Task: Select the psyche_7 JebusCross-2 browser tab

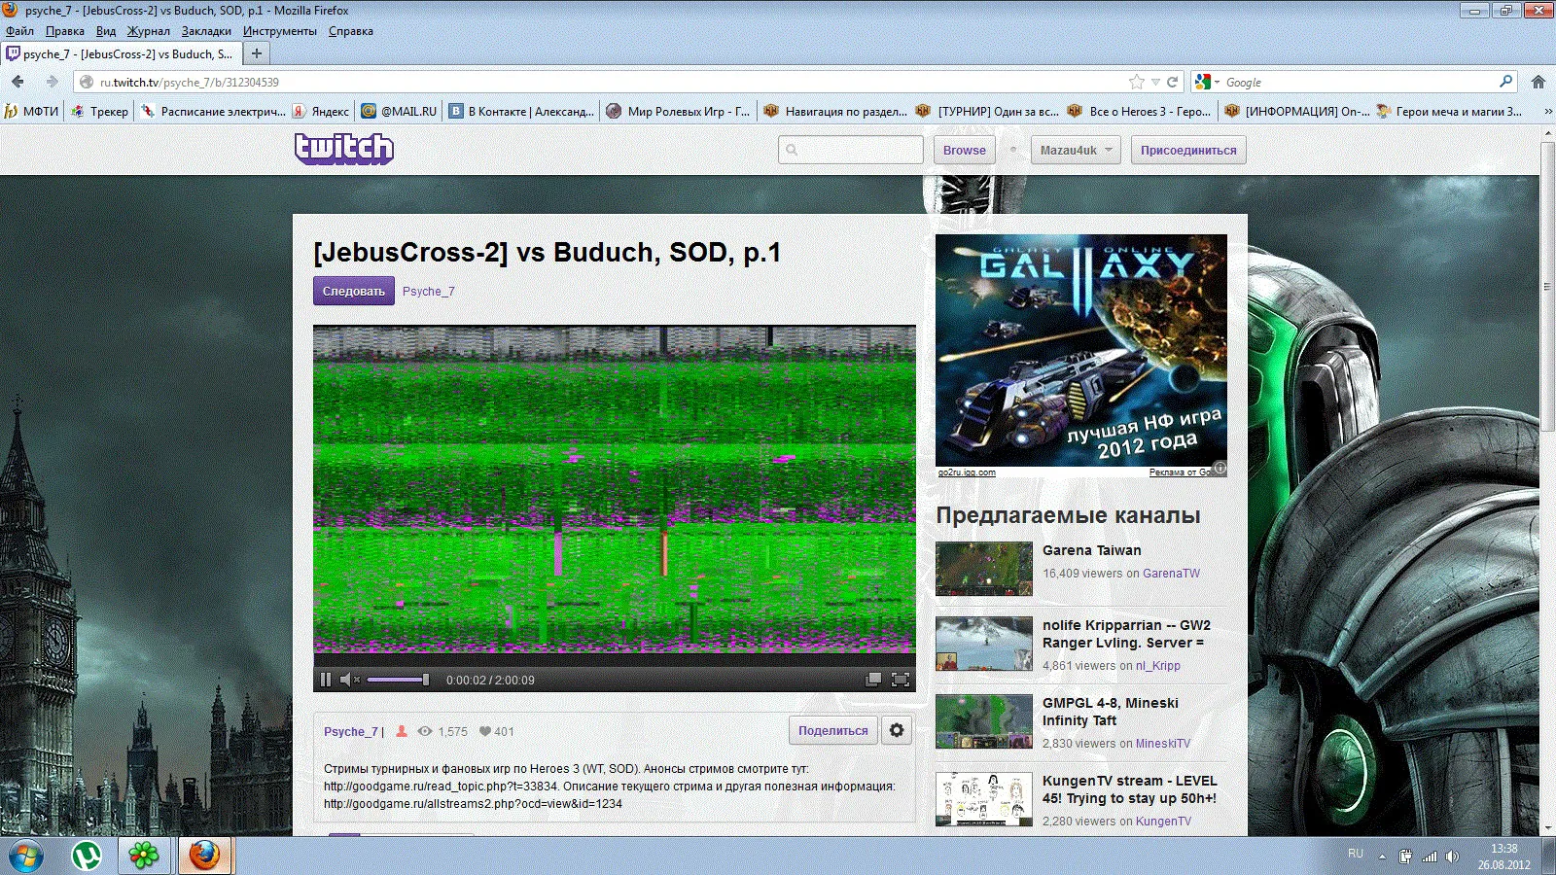Action: click(x=120, y=54)
